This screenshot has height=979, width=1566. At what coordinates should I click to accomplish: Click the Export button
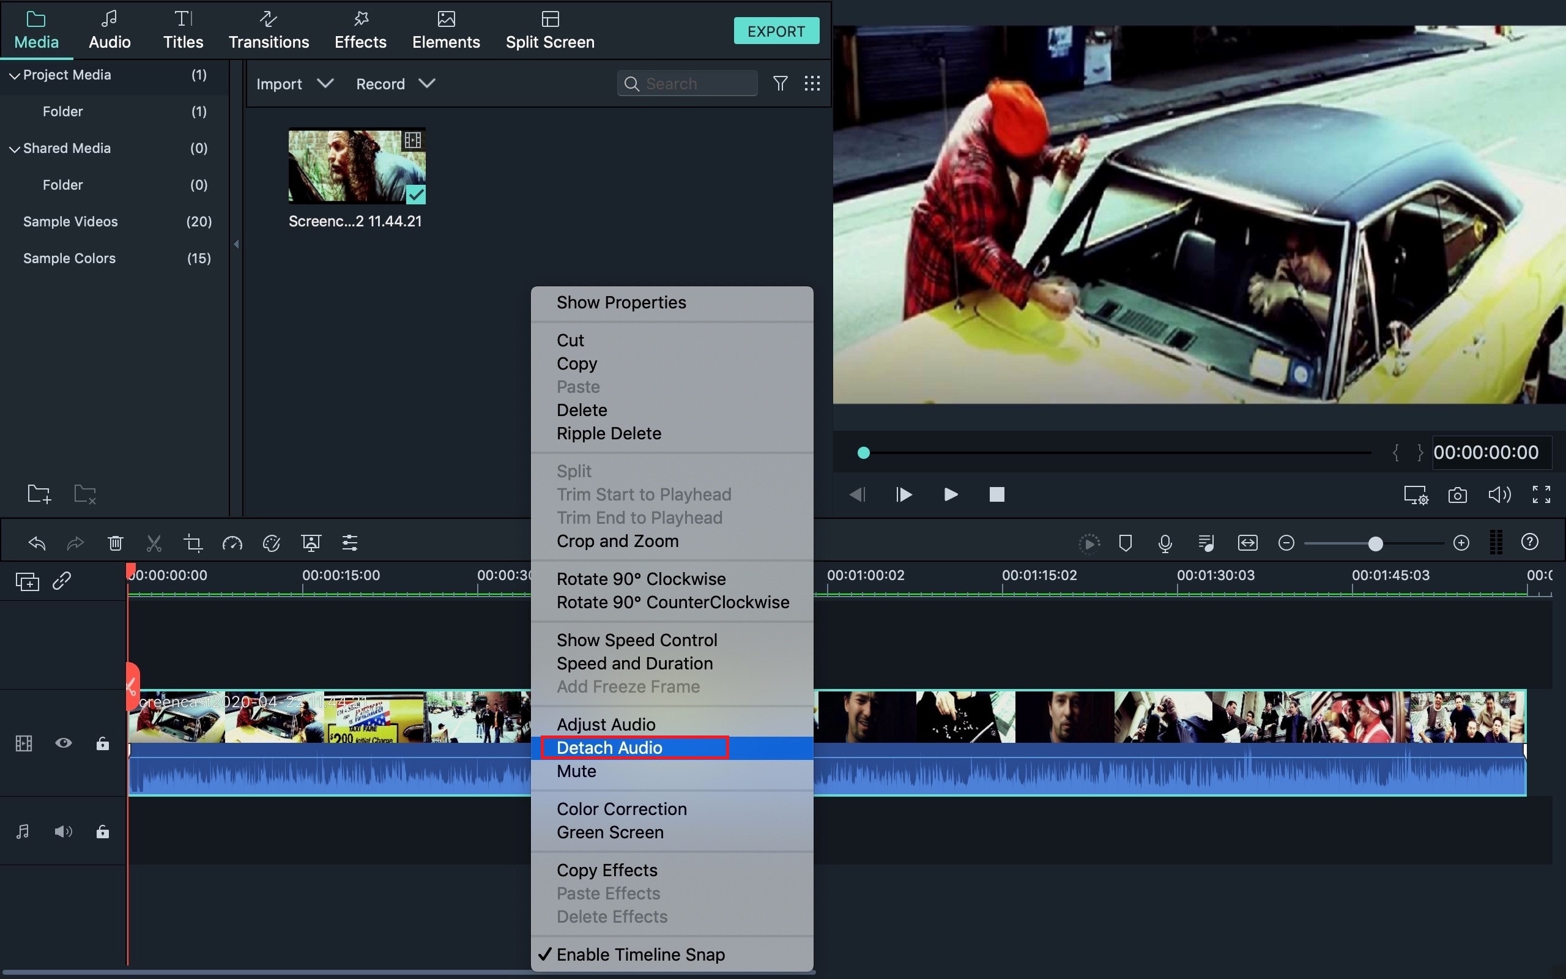(776, 31)
